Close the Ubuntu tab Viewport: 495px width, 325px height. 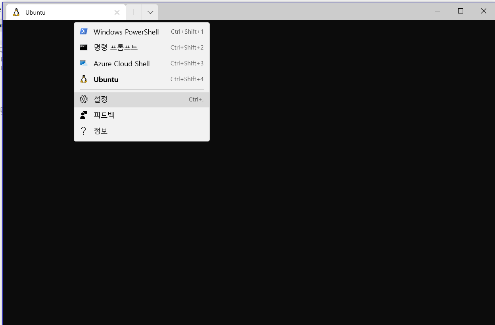coord(117,12)
